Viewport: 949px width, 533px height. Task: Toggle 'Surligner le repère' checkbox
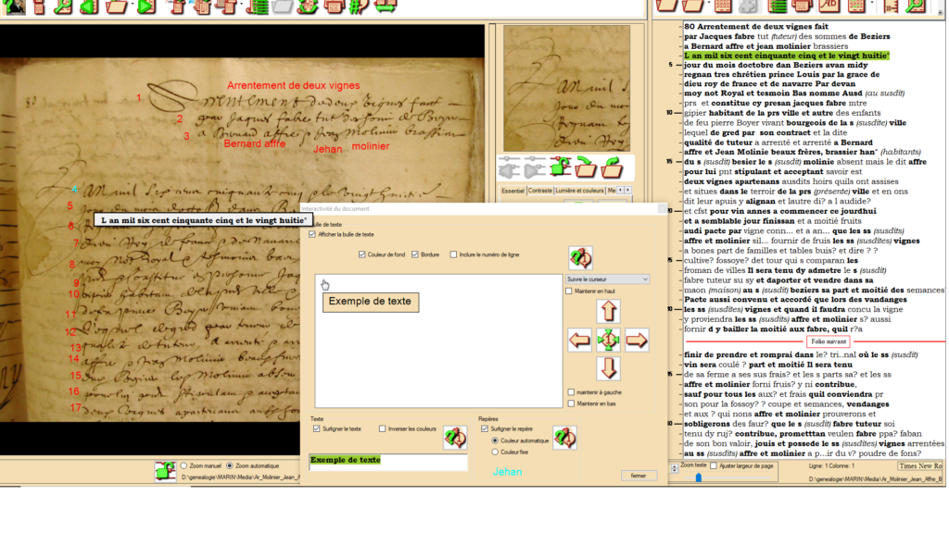[484, 429]
